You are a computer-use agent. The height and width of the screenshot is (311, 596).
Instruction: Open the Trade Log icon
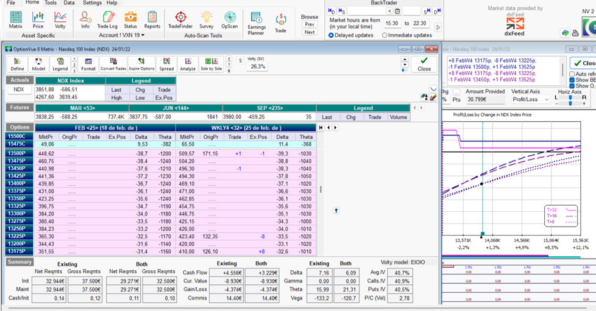click(x=107, y=20)
